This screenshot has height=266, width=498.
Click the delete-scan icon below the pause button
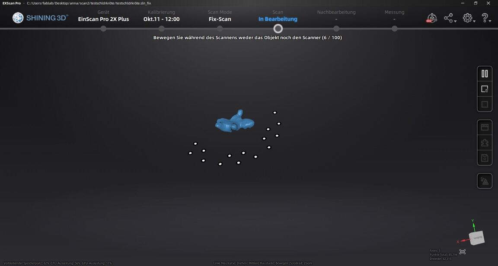click(484, 89)
